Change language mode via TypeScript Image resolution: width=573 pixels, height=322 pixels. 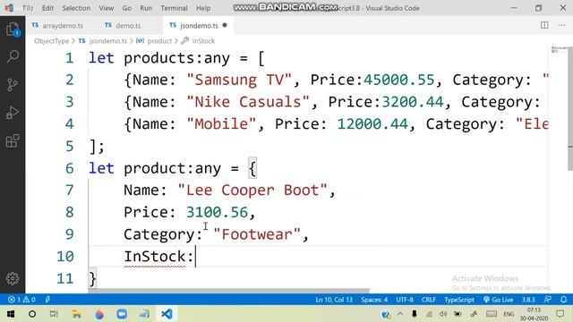[x=459, y=300]
